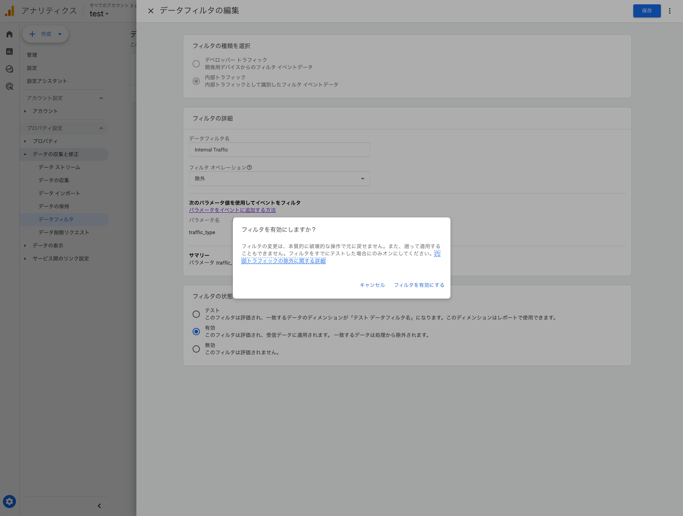683x516 pixels.
Task: Open the three-dot overflow menu beside 保存
Action: point(669,11)
